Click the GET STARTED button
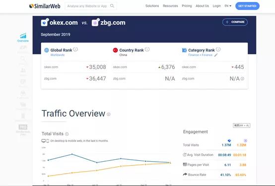Screen dimensions: 275x186 (x=247, y=6)
